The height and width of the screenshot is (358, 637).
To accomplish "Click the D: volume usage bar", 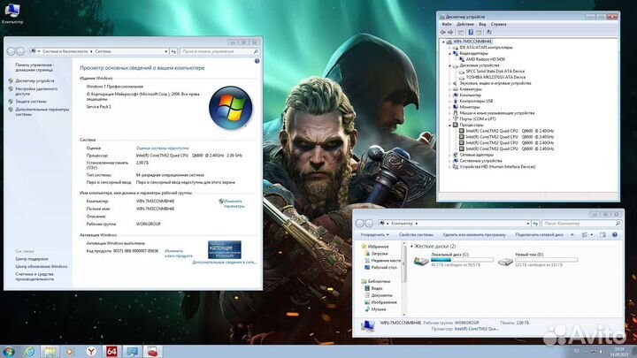I will pos(547,260).
